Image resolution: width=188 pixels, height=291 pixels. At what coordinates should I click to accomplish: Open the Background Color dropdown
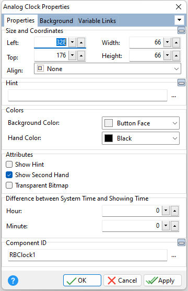click(x=140, y=123)
